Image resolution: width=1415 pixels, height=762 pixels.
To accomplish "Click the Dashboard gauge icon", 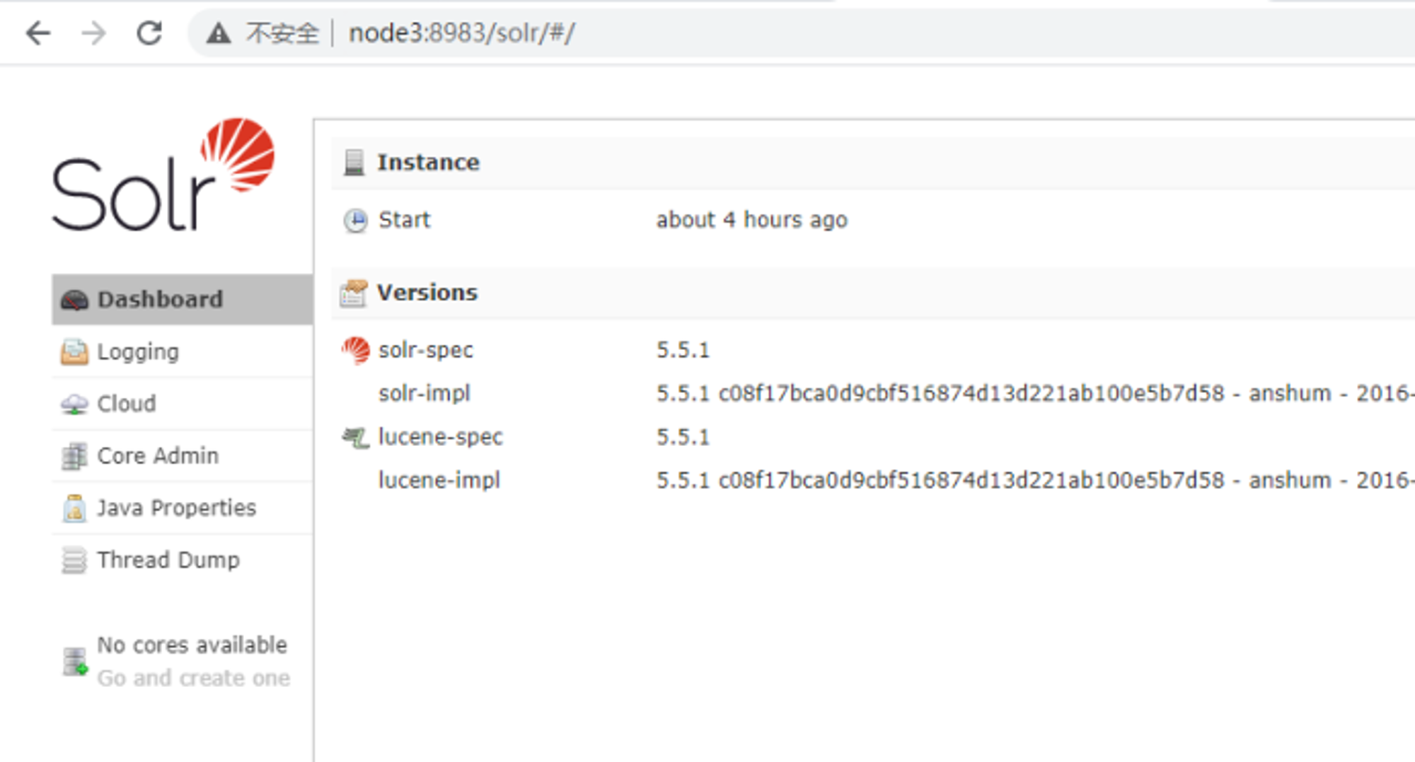I will 74,300.
